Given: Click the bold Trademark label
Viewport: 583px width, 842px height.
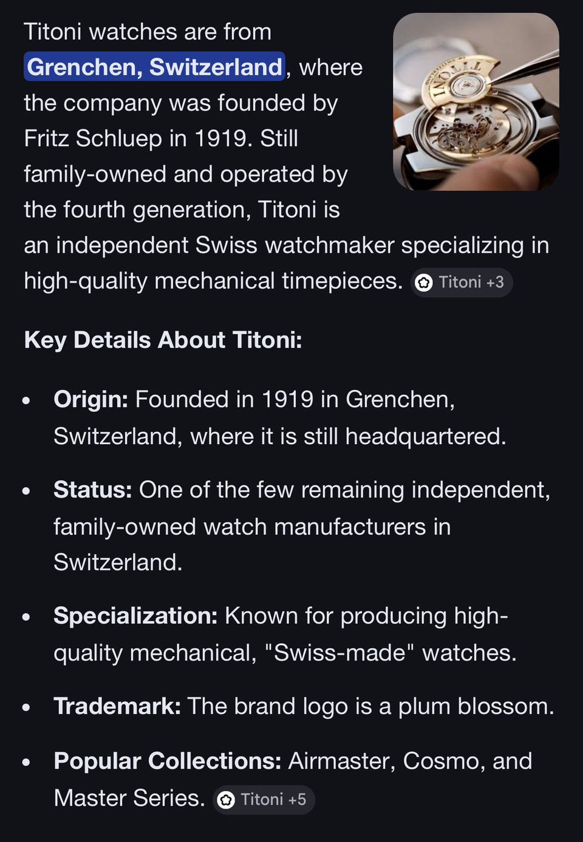Looking at the screenshot, I should (x=117, y=707).
